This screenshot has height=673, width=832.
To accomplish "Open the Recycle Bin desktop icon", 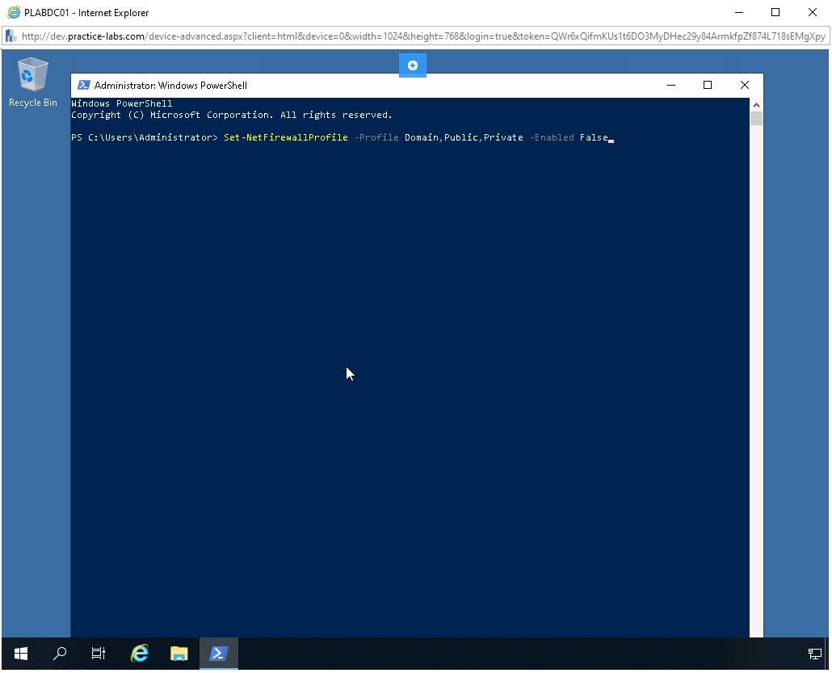I will point(32,81).
